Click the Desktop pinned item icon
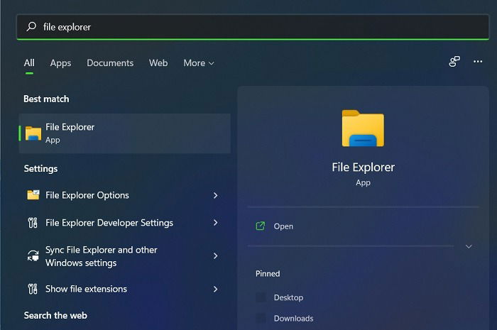The width and height of the screenshot is (497, 330). click(261, 297)
